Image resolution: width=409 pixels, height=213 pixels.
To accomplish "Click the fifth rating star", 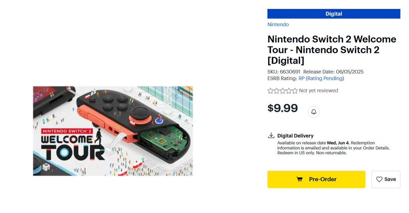I will click(295, 91).
